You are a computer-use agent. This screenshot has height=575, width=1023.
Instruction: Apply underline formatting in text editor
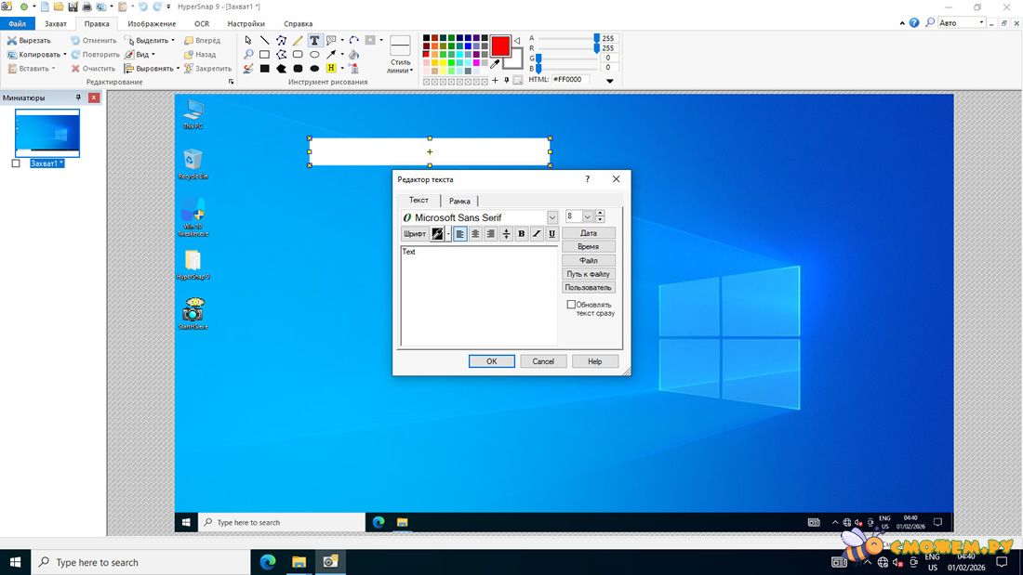551,234
